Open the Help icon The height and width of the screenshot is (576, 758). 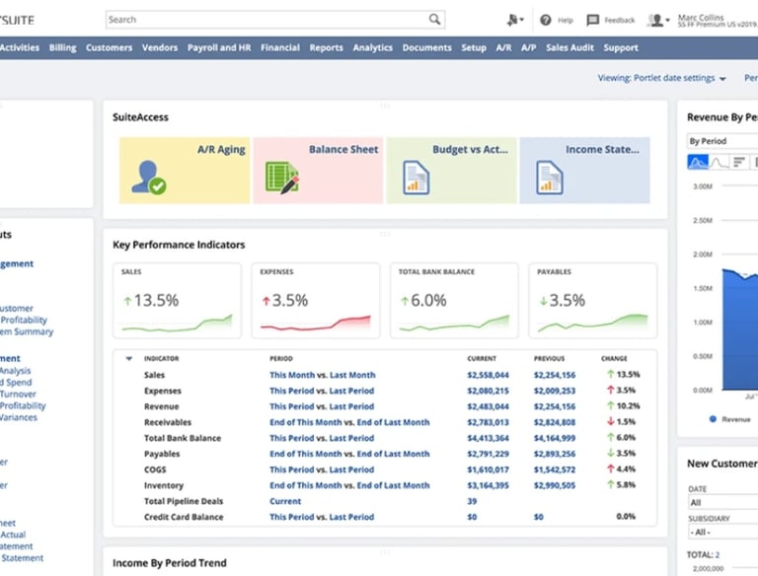click(546, 20)
